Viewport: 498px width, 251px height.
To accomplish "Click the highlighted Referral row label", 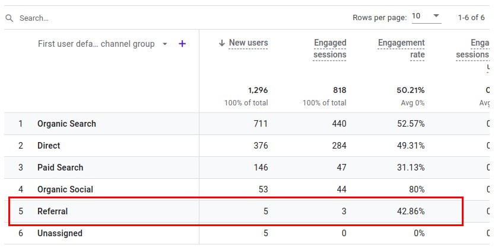I will 52,211.
